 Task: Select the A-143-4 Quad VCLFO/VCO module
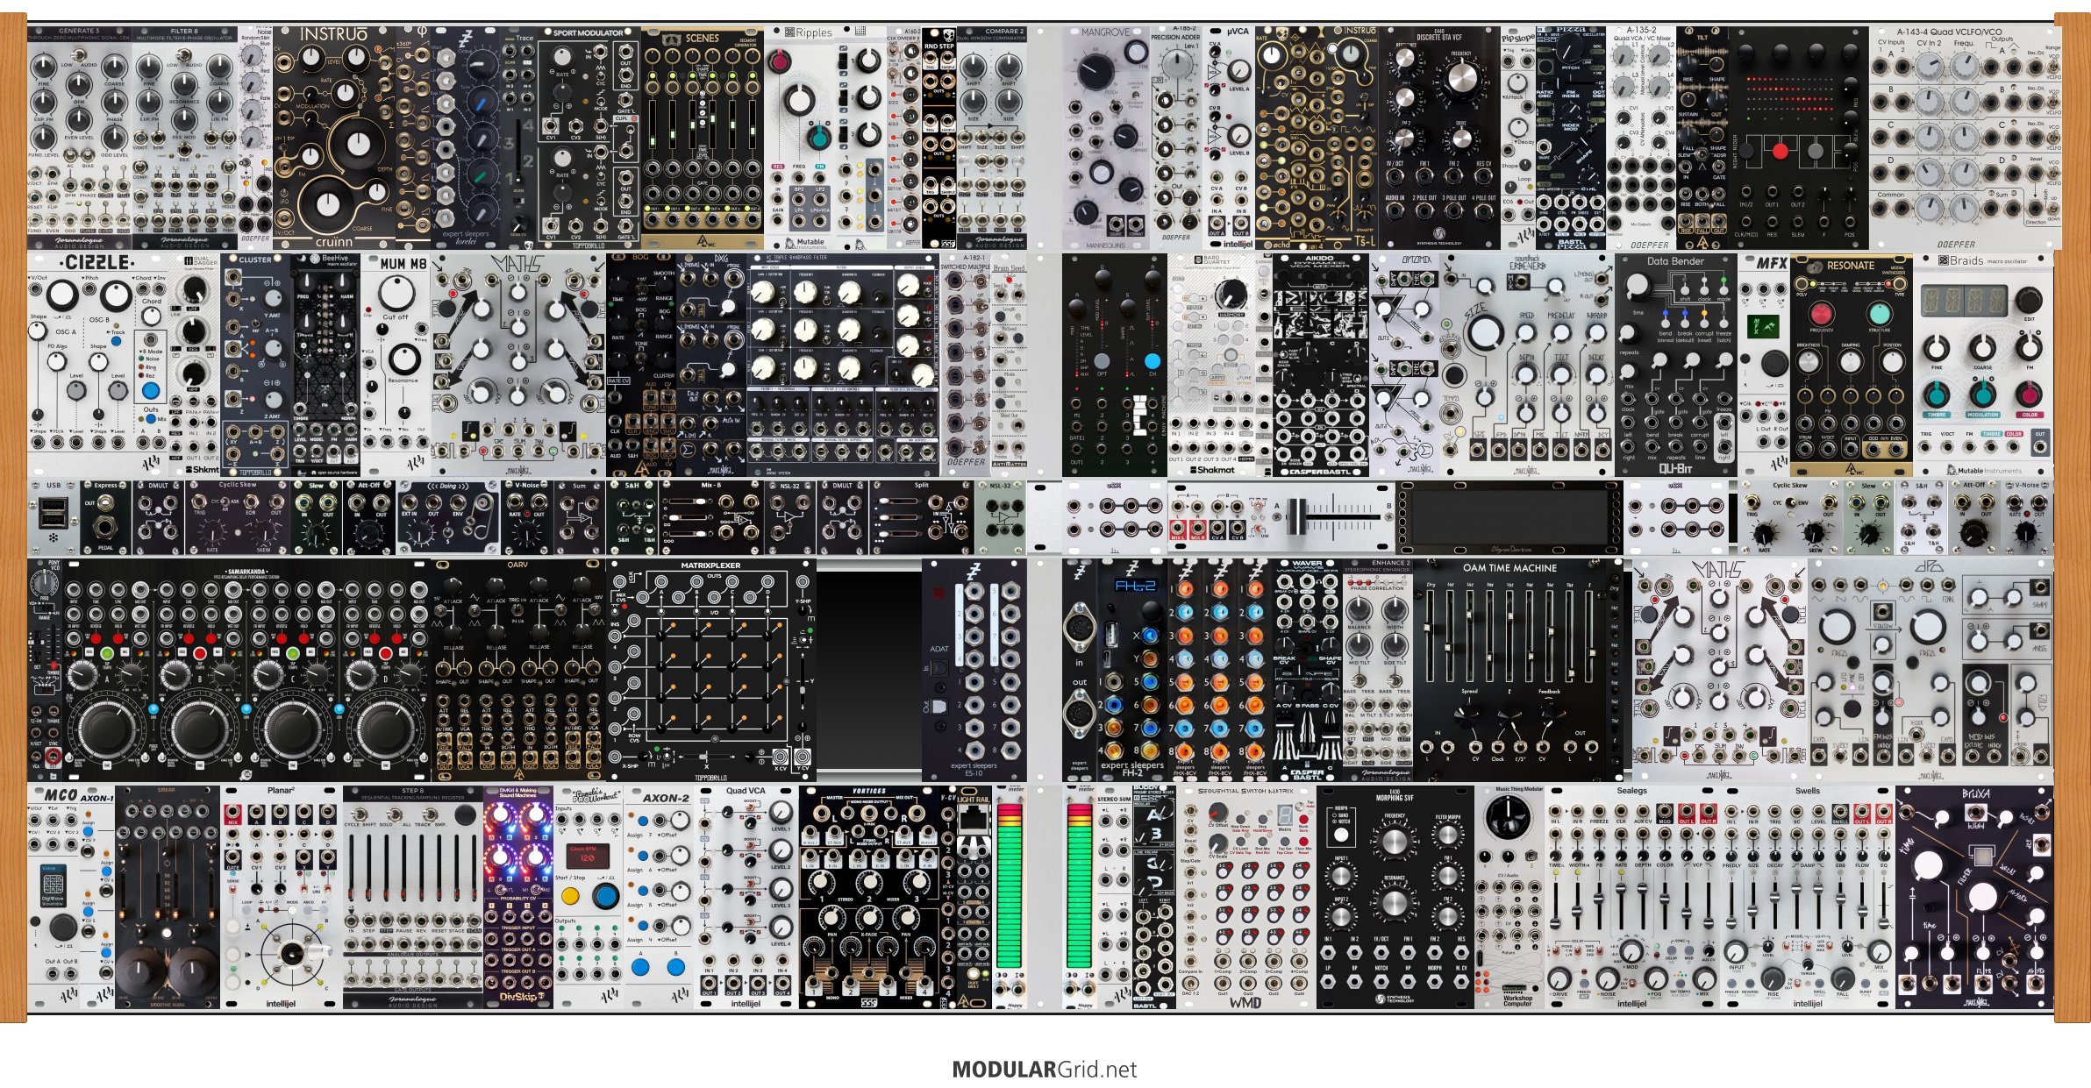(1961, 138)
